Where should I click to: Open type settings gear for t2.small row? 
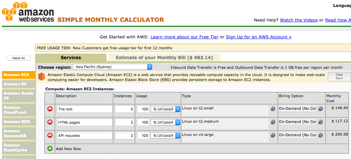[x=273, y=109]
